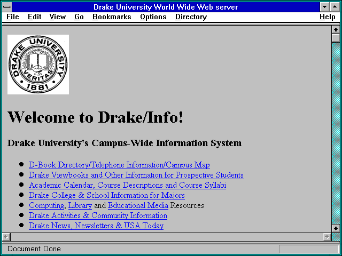Open the Go menu

[79, 17]
